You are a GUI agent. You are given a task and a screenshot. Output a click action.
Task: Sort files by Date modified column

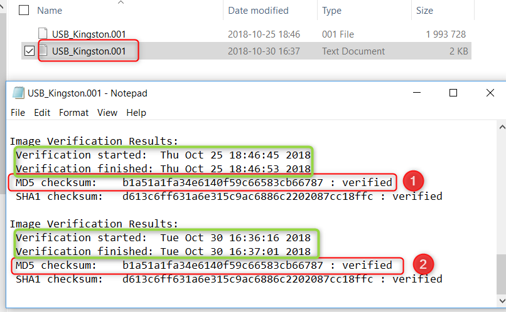[258, 11]
